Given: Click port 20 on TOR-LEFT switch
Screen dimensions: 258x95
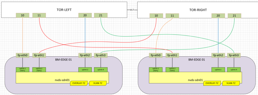Looking at the screenshot, I should click(85, 15).
